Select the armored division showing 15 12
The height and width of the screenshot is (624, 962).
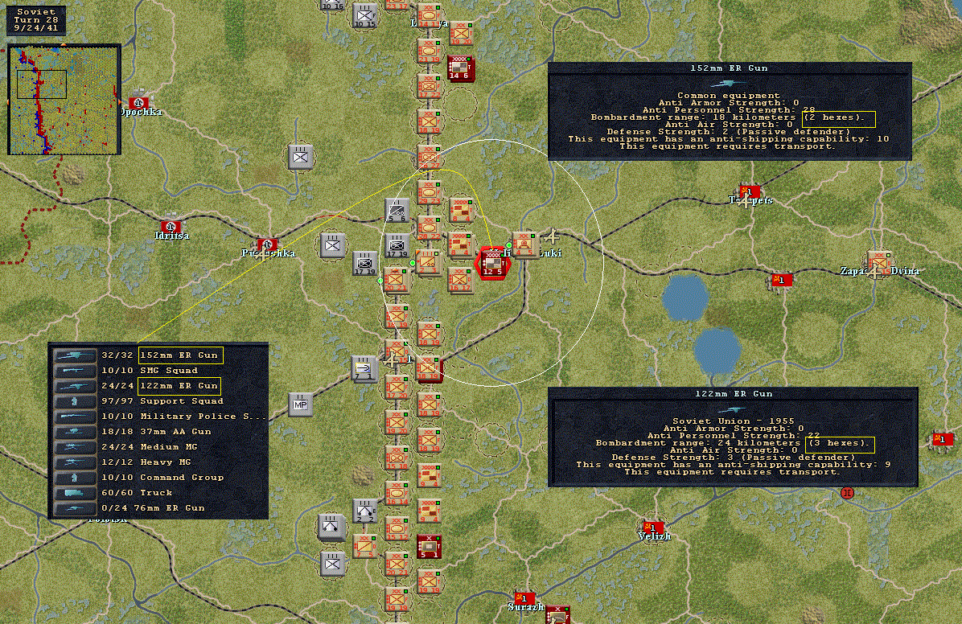click(397, 528)
